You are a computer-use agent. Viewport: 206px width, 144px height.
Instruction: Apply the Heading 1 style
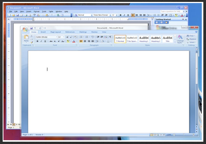point(144,39)
